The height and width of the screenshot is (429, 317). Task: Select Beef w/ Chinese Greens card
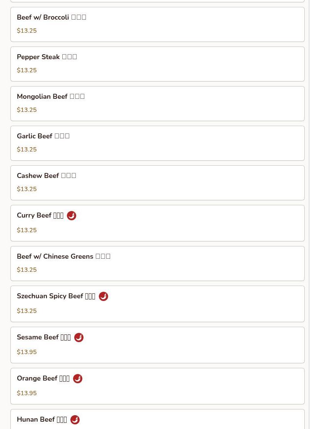point(157,263)
